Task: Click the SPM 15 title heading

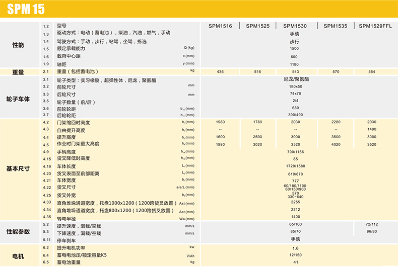Action: click(26, 10)
